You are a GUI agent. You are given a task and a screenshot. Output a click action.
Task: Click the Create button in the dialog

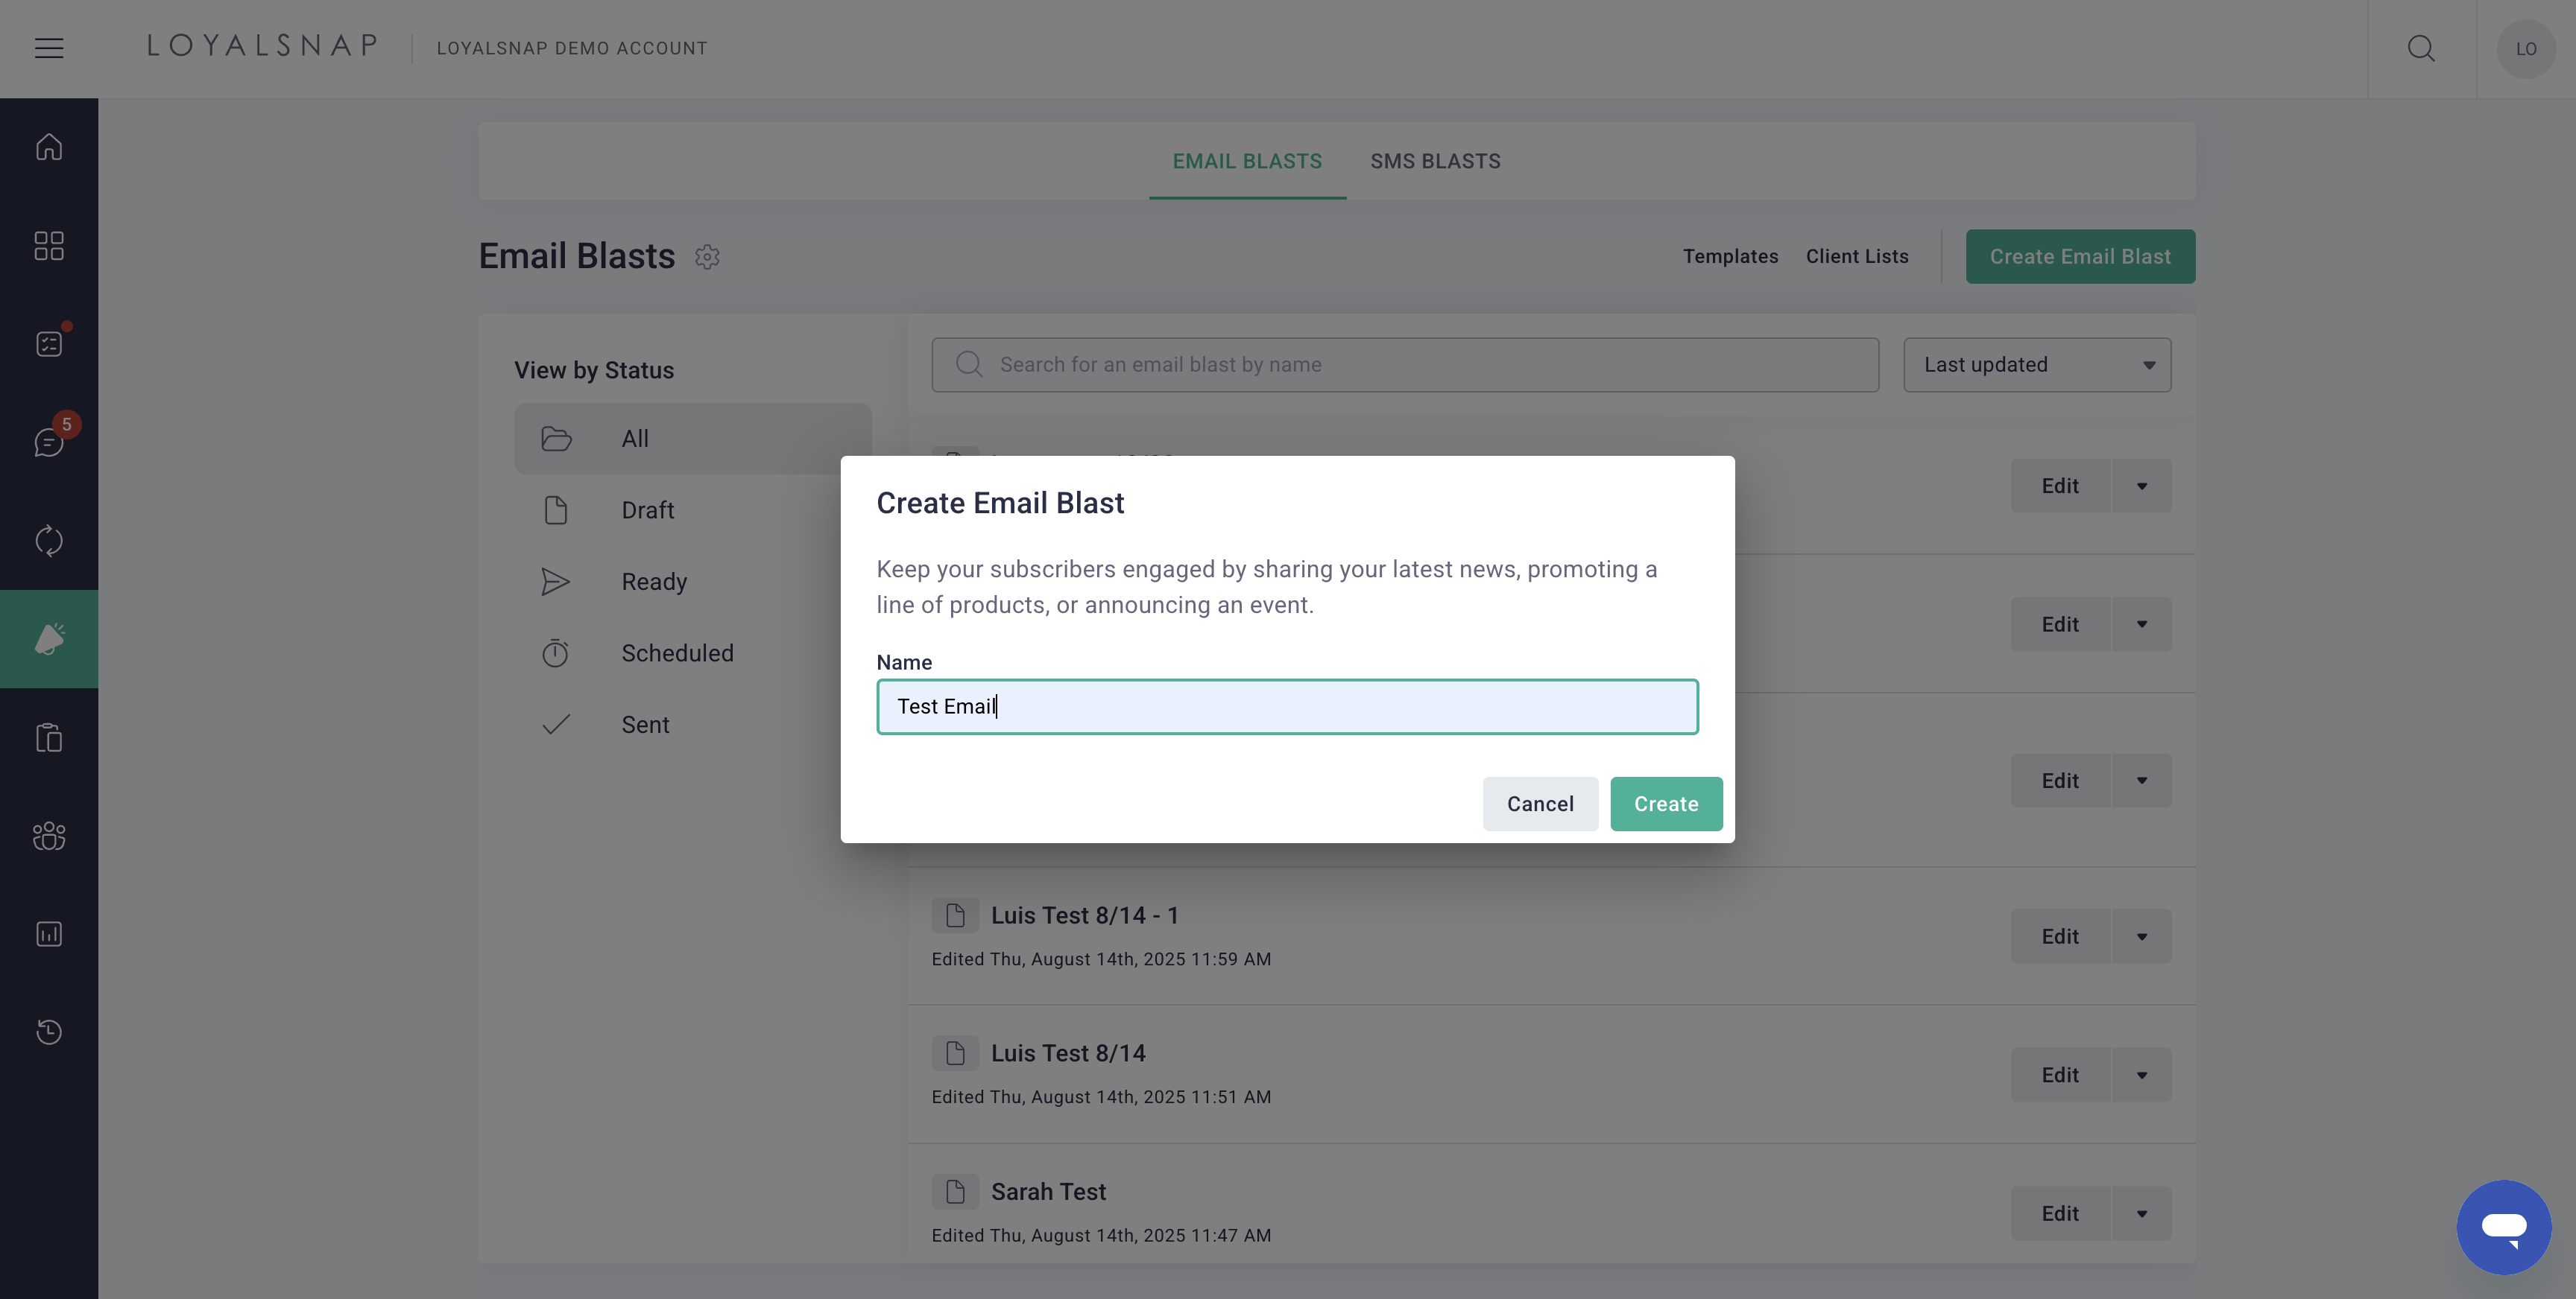point(1666,804)
